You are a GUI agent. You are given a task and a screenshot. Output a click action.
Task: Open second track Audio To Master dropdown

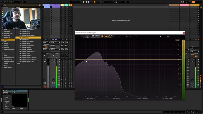pos(55,50)
